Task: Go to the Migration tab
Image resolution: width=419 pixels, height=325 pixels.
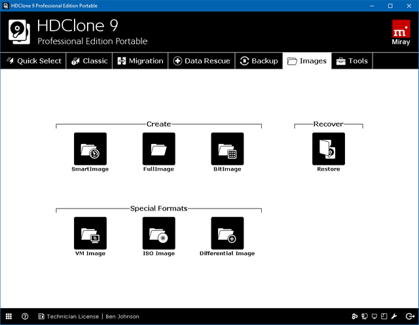Action: (x=140, y=61)
